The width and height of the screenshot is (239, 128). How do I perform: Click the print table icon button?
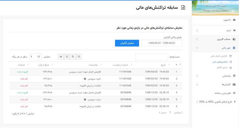point(61,57)
